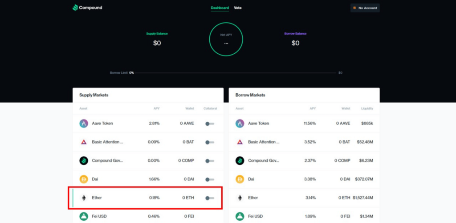Click the Fei USD icon in Borrow Markets
456x223 pixels.
[x=240, y=216]
